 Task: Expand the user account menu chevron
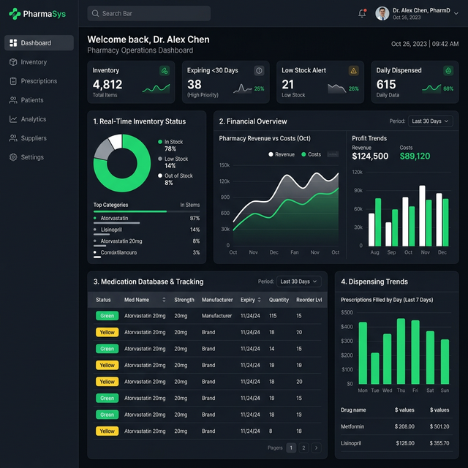456,13
